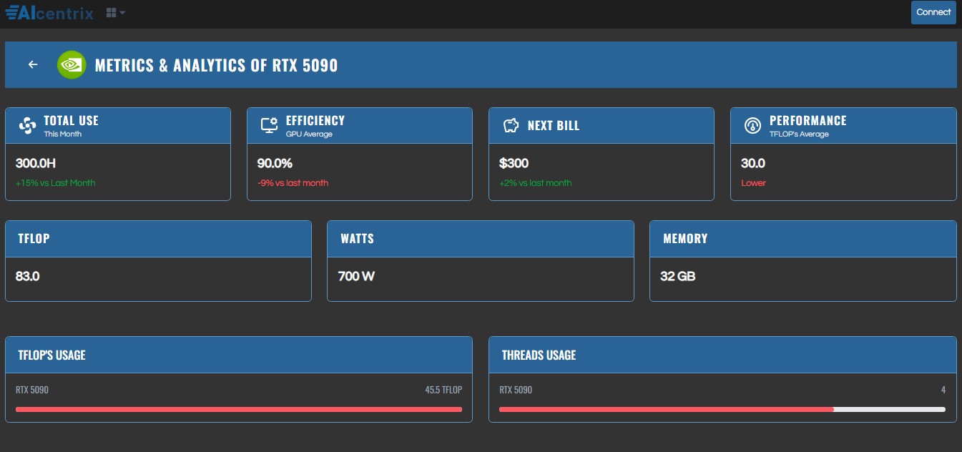962x452 pixels.
Task: Click the Efficiency monitor-gear icon
Action: [269, 126]
